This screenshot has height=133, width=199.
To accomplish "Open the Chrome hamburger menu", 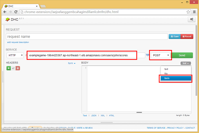I will point(194,12).
